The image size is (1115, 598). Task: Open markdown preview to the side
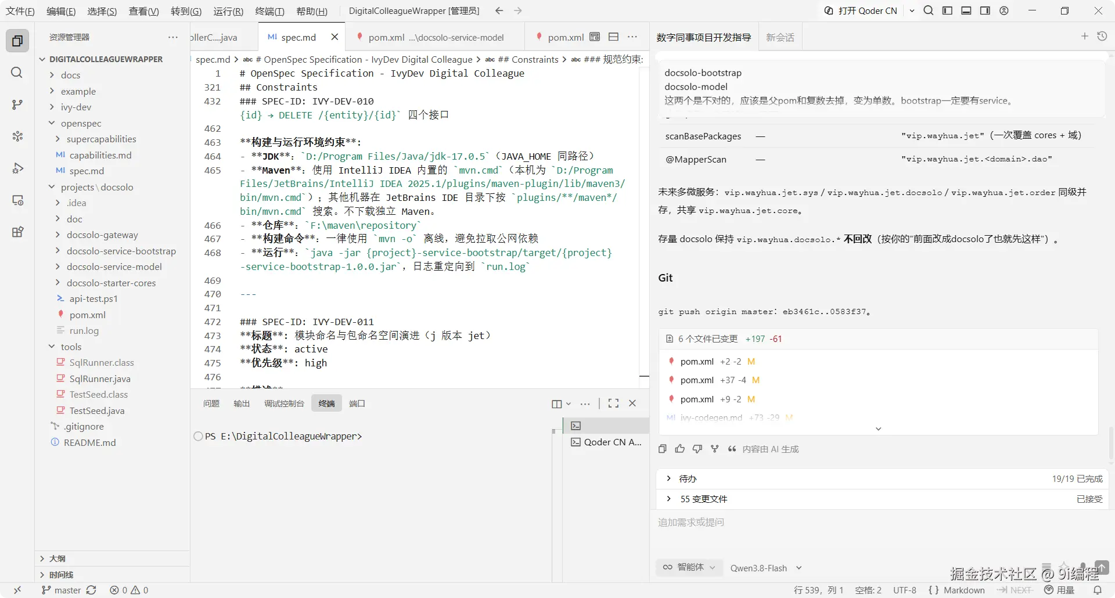[x=595, y=37]
